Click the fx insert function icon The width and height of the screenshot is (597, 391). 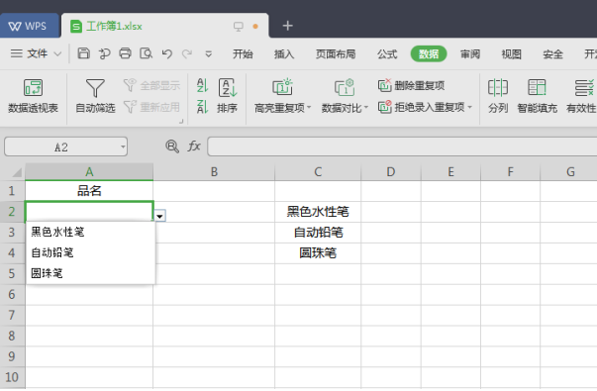click(194, 147)
